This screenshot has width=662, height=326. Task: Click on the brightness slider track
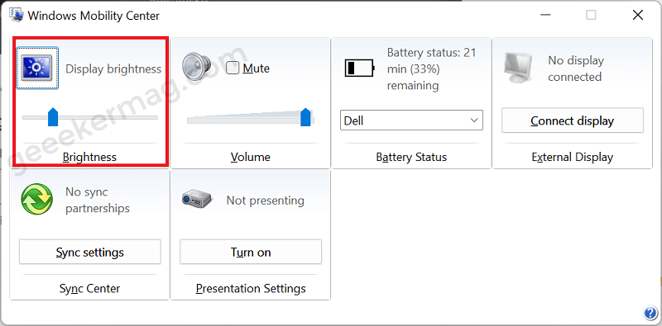click(x=90, y=117)
